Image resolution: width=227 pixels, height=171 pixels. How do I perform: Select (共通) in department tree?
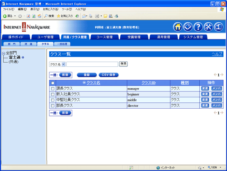click(14, 62)
